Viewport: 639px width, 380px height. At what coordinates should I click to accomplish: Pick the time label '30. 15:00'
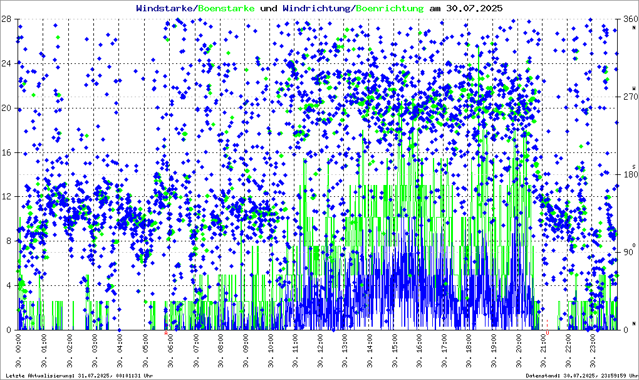pyautogui.click(x=394, y=351)
